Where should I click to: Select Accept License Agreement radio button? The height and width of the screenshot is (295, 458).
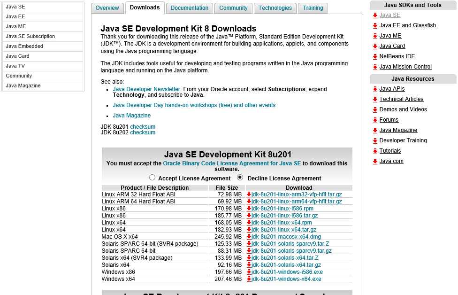(x=152, y=178)
